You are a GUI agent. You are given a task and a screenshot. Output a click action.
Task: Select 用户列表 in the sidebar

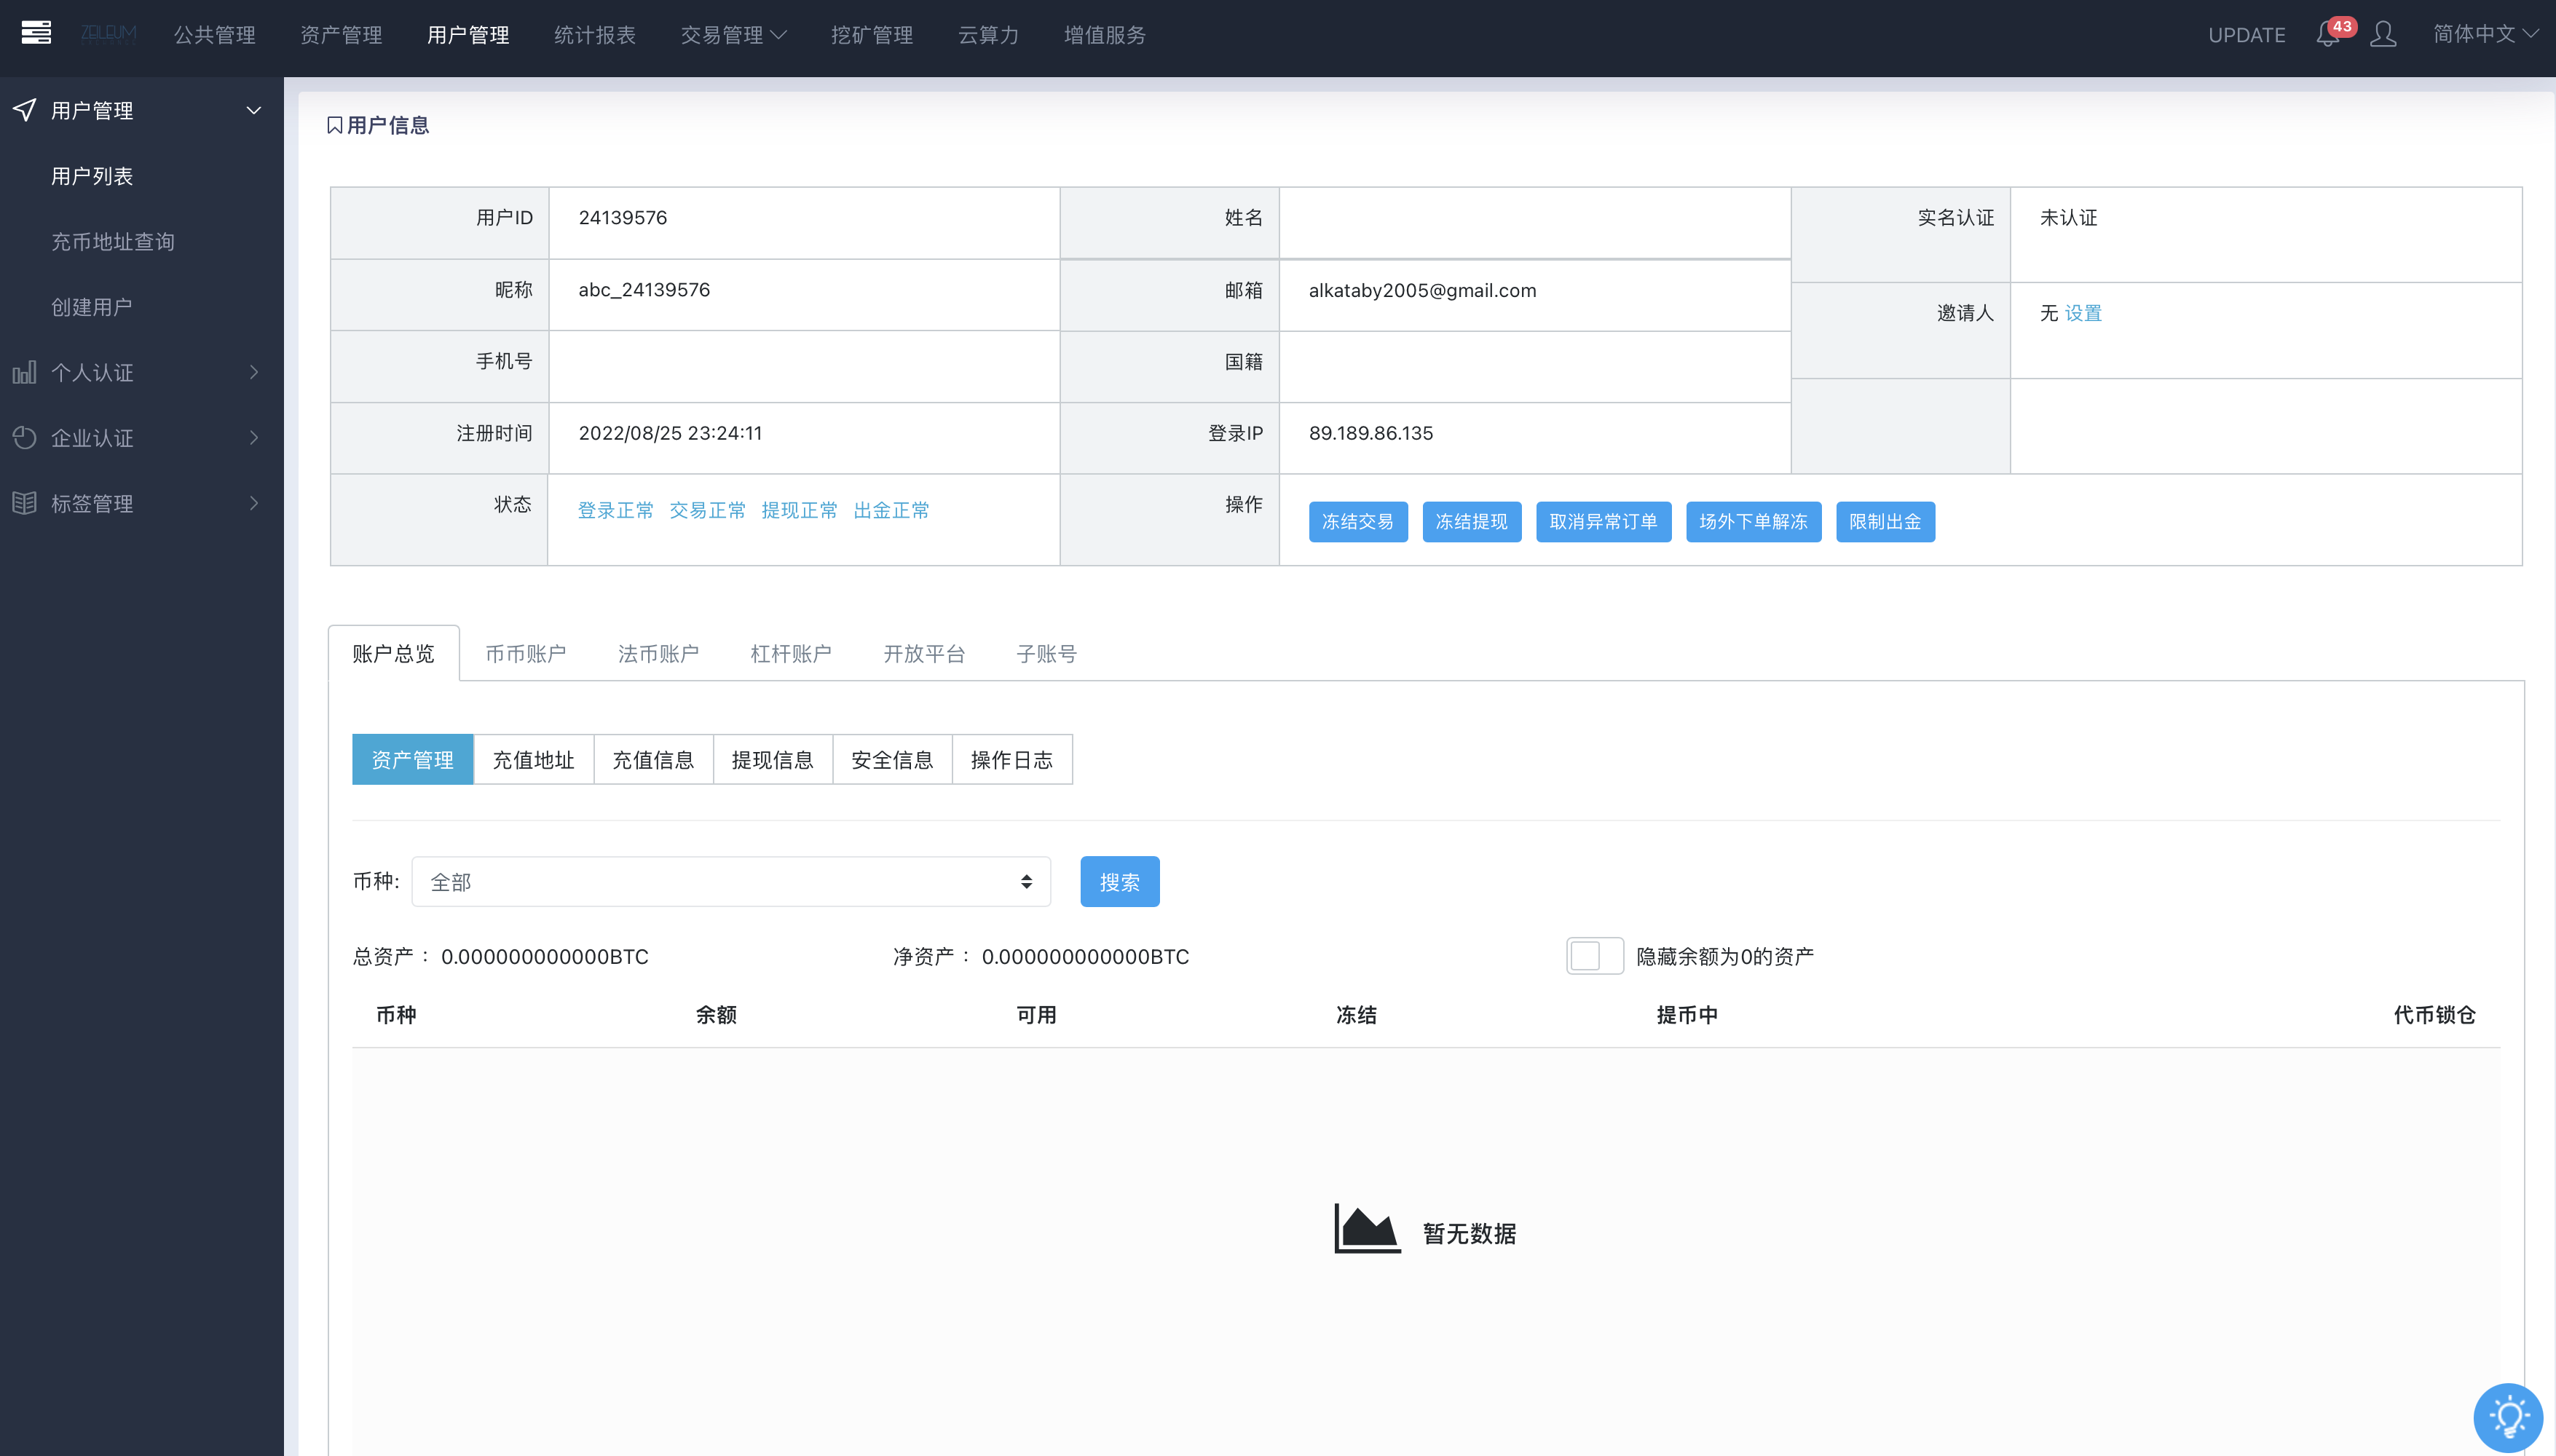(x=92, y=176)
